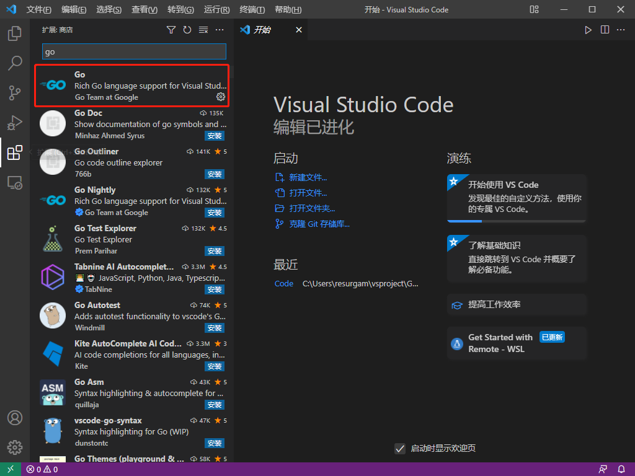Open the 了解基础知识 walkthrough

[517, 258]
